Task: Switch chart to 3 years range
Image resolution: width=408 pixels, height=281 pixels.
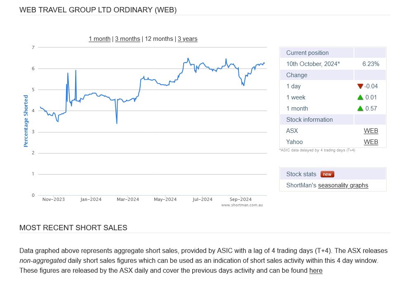Action: 188,39
